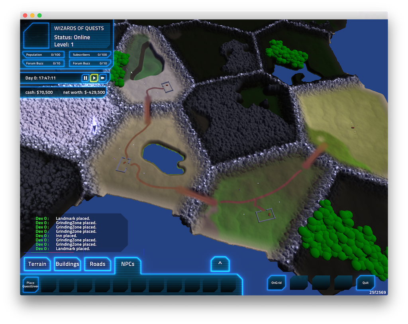Click the Inn placed. log entry

pyautogui.click(x=67, y=236)
